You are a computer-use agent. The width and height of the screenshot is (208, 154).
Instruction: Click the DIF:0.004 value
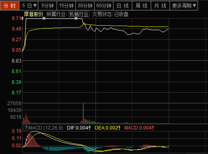pyautogui.click(x=79, y=128)
